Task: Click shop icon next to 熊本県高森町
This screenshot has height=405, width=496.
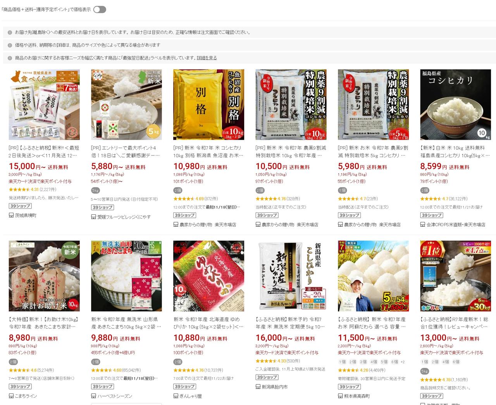Action: tap(341, 396)
